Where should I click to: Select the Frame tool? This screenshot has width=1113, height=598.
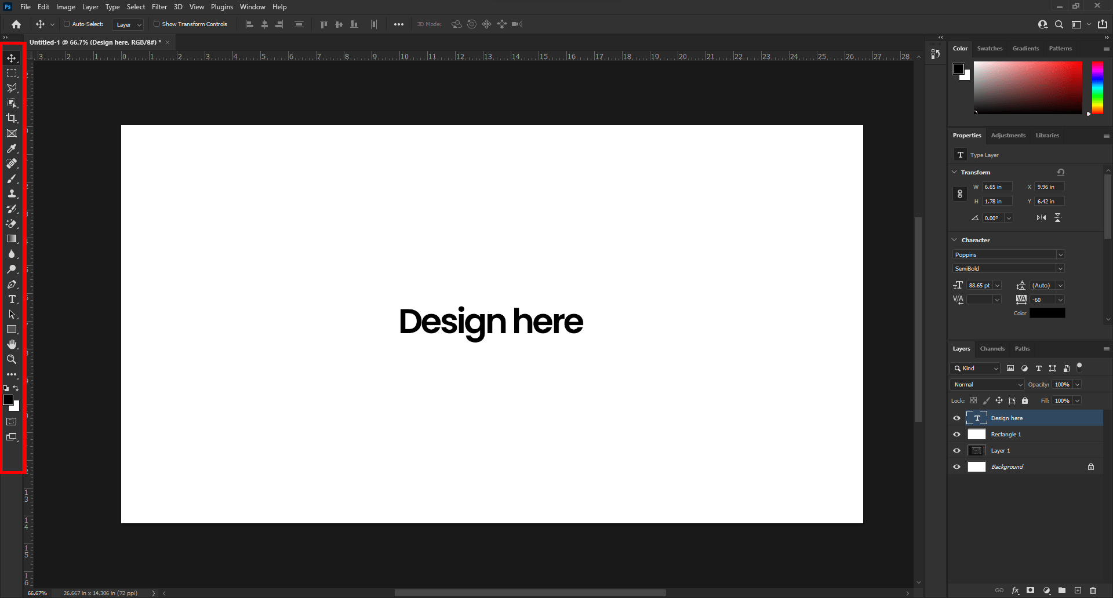pos(12,133)
